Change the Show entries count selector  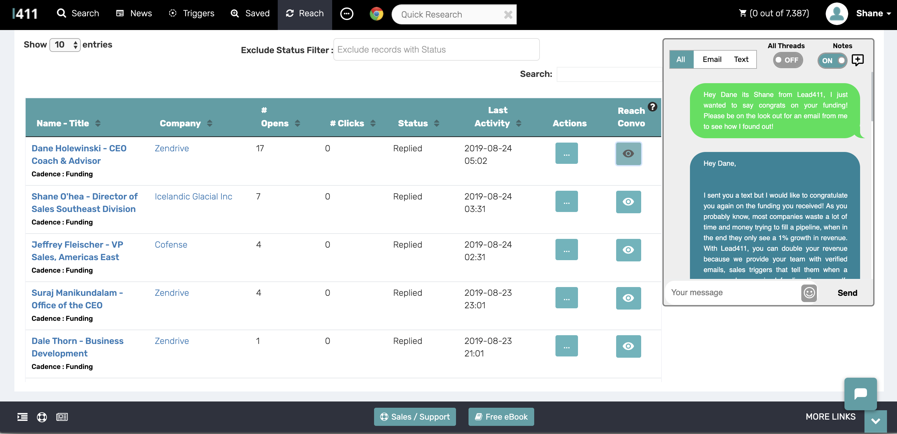tap(65, 45)
